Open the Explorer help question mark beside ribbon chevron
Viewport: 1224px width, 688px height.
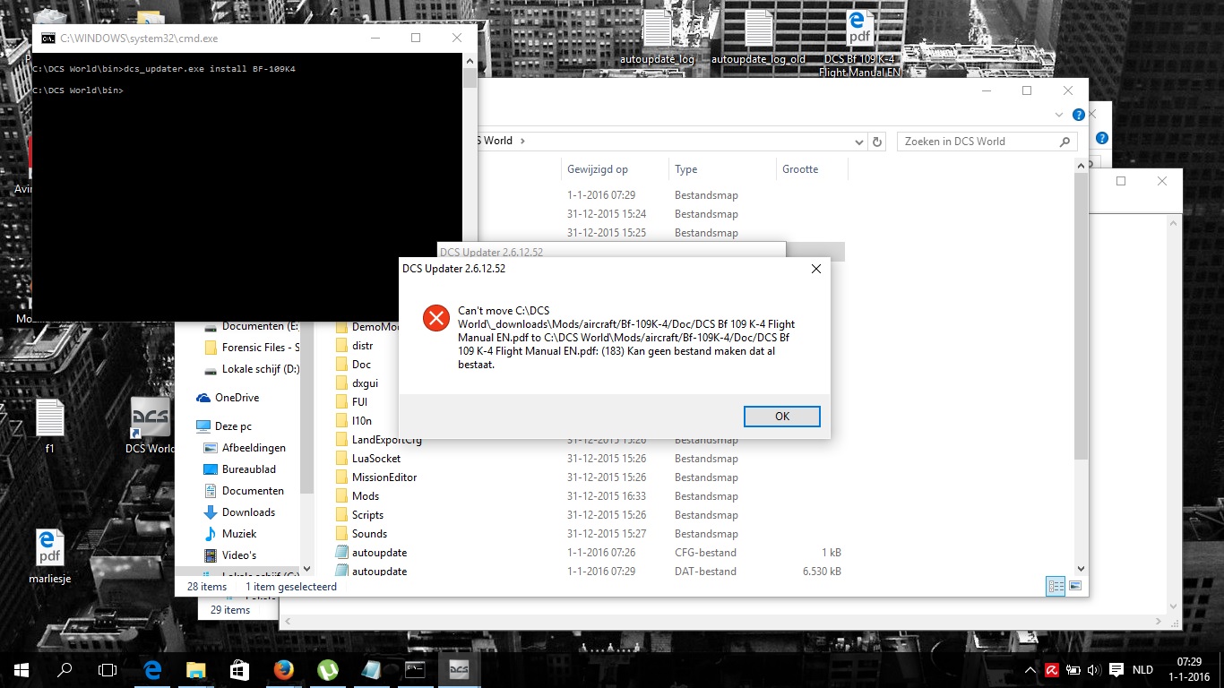(1079, 115)
